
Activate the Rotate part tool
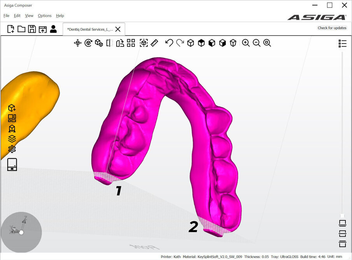tap(88, 43)
